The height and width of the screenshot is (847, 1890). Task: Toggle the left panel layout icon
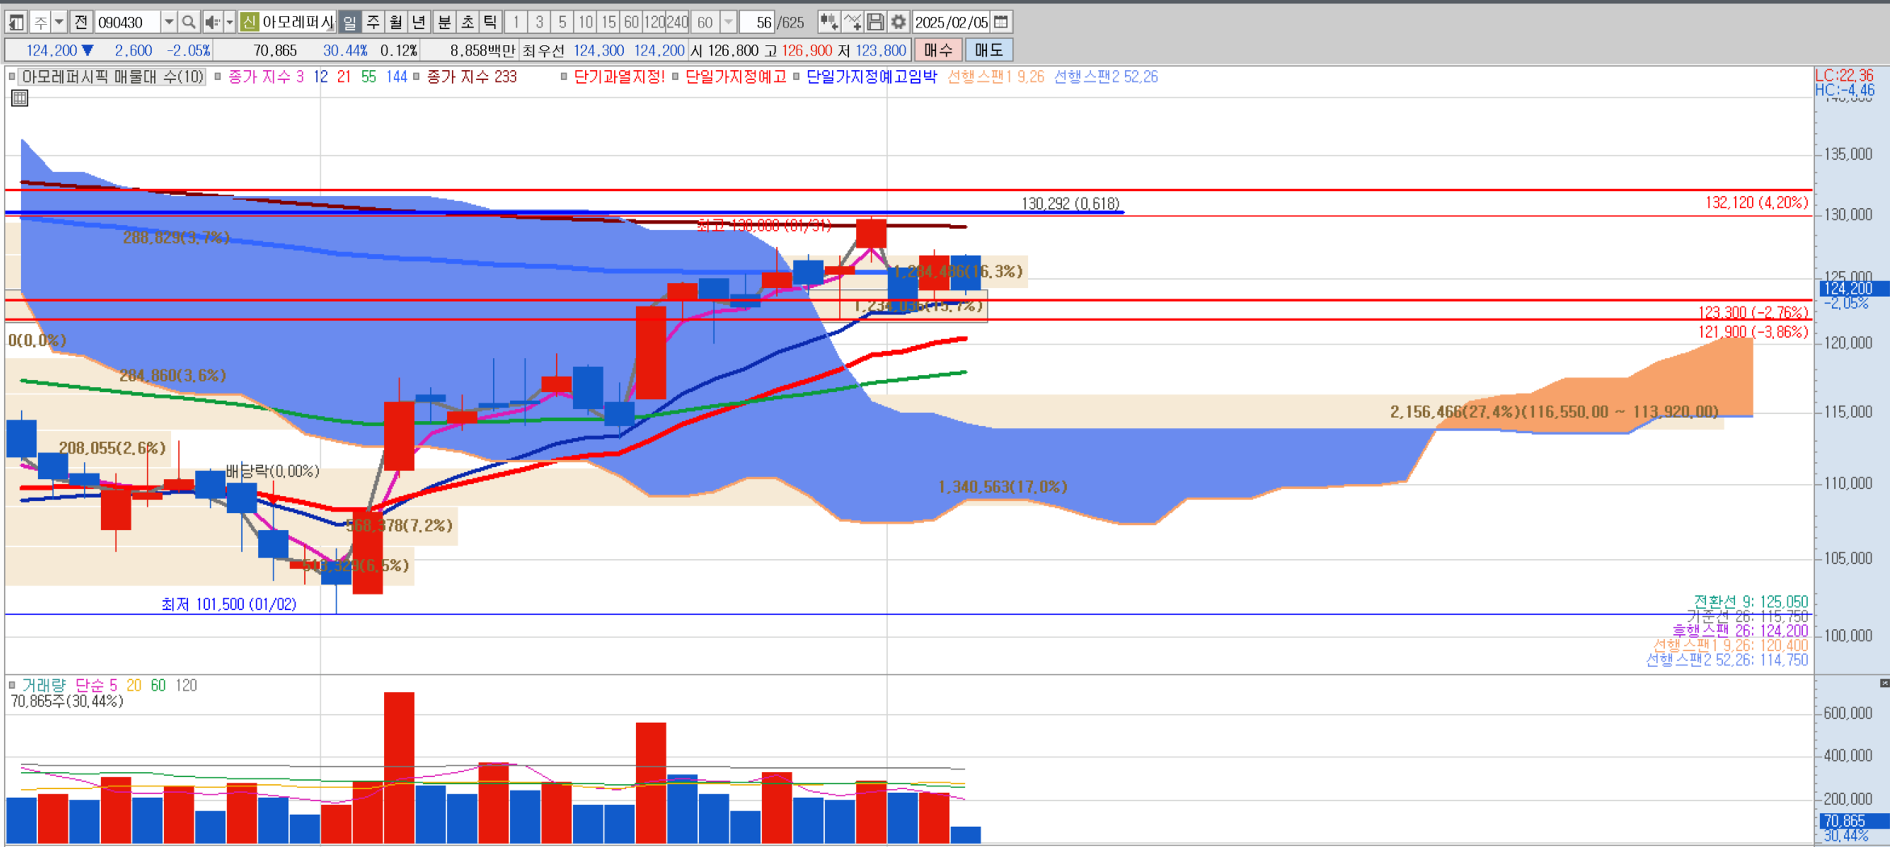click(16, 23)
